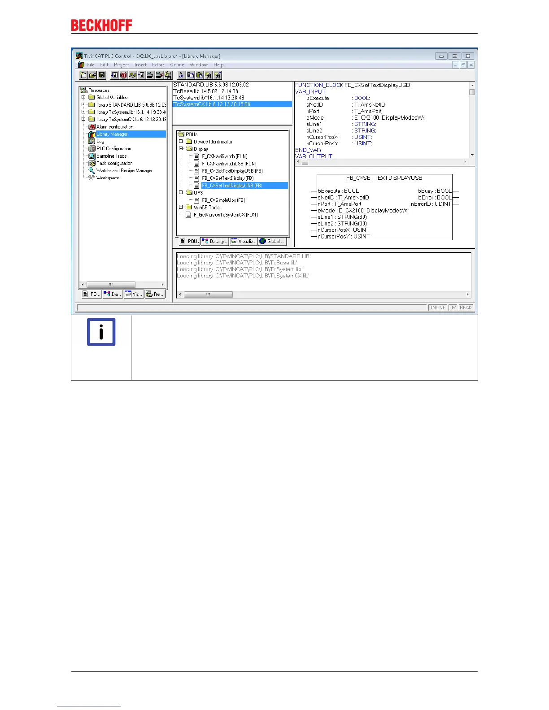Click the document icon beside F_CXNaviSwitch (FUN)
The height and width of the screenshot is (710, 549).
coord(197,156)
